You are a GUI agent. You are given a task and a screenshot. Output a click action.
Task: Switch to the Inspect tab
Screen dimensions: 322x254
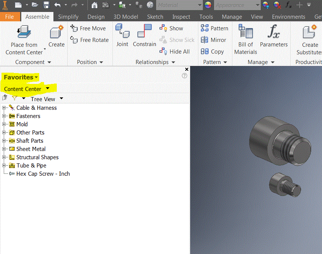click(181, 17)
